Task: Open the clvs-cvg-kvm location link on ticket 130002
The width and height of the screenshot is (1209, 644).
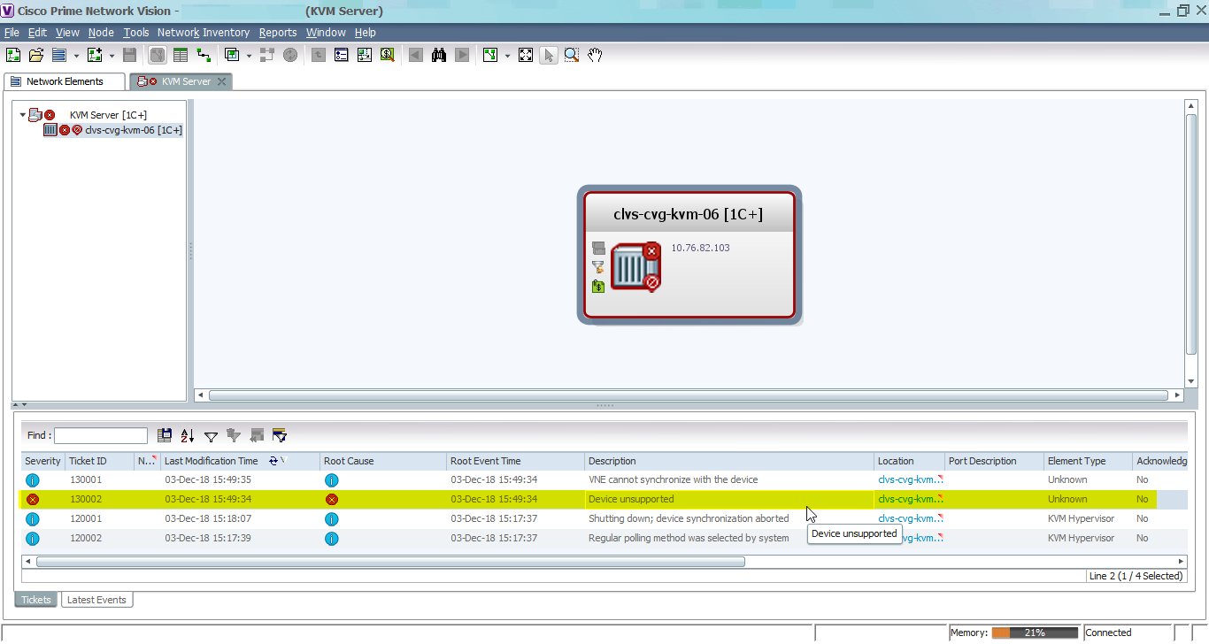Action: pos(905,499)
